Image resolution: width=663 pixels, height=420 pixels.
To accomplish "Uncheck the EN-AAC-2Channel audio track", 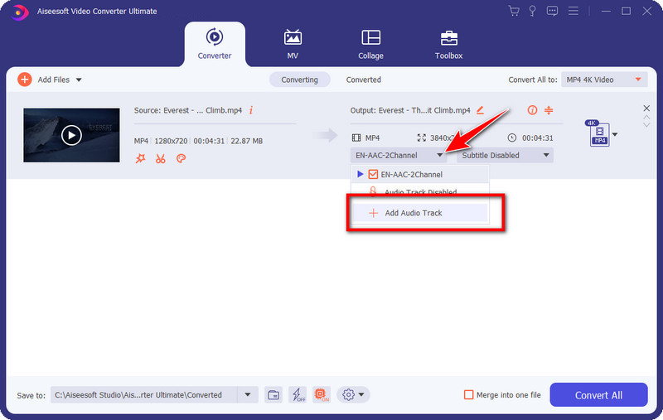I will [373, 175].
